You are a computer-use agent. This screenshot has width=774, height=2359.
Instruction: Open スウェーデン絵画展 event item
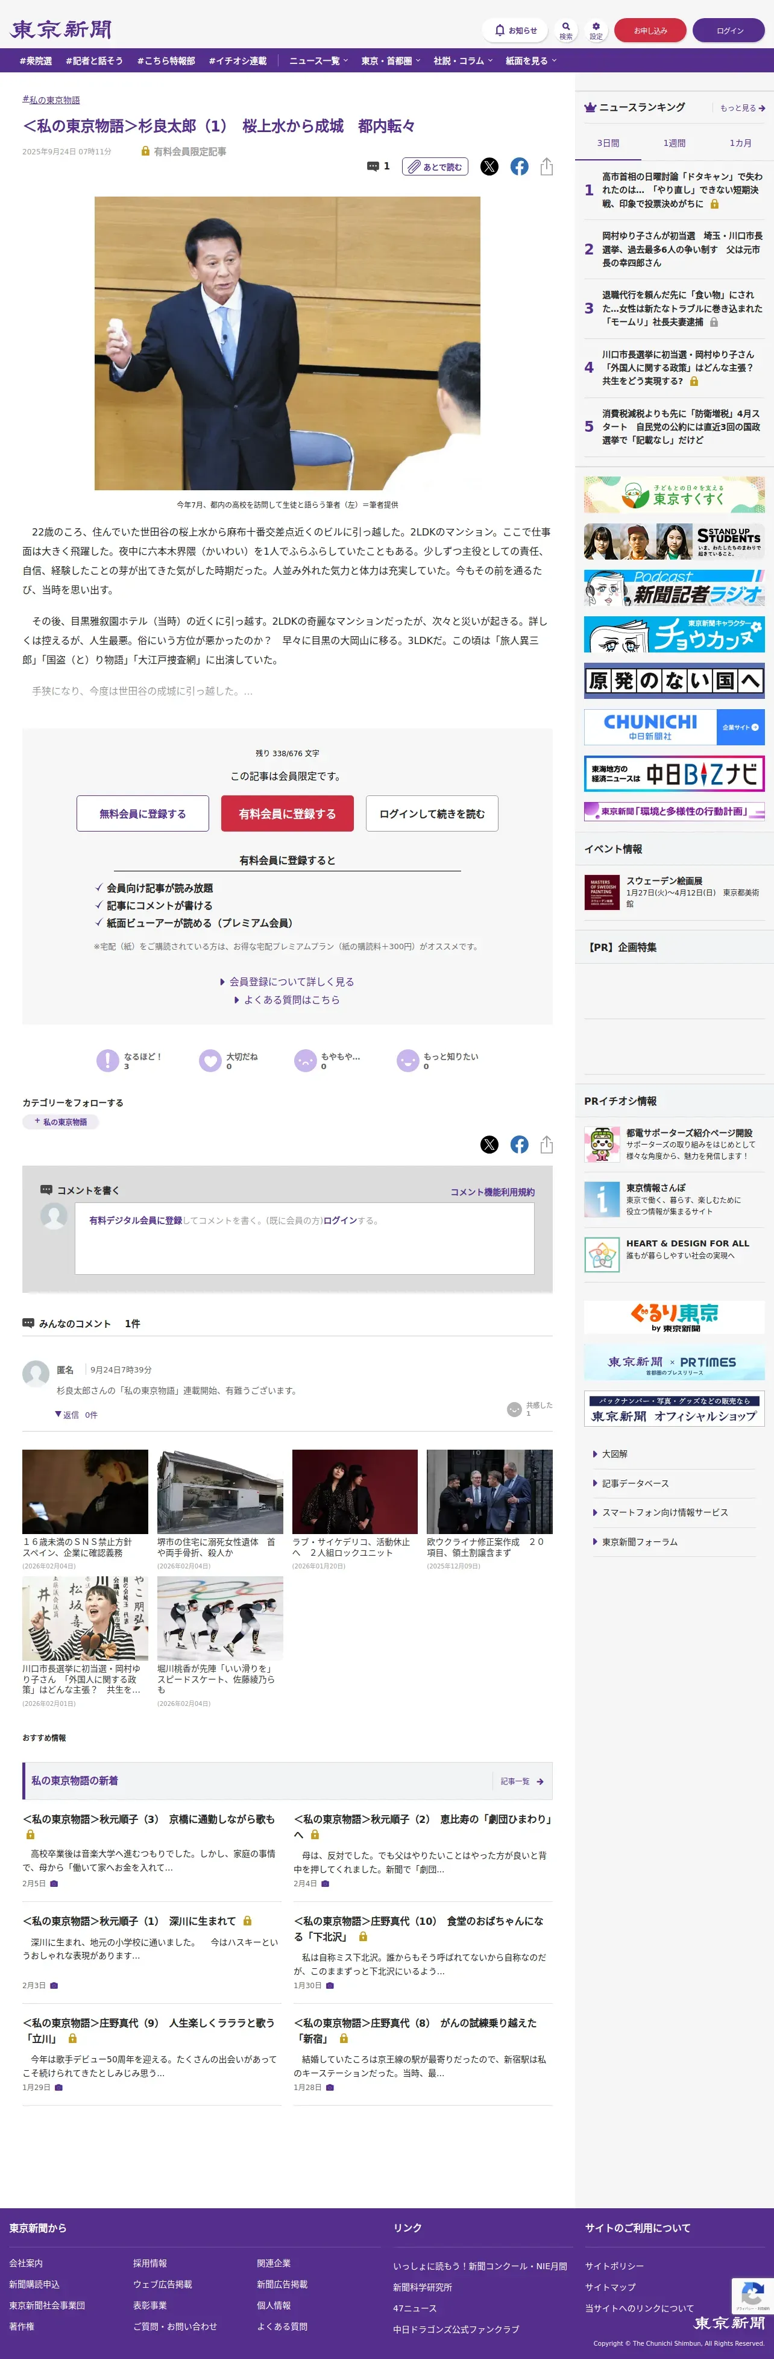pos(674,892)
